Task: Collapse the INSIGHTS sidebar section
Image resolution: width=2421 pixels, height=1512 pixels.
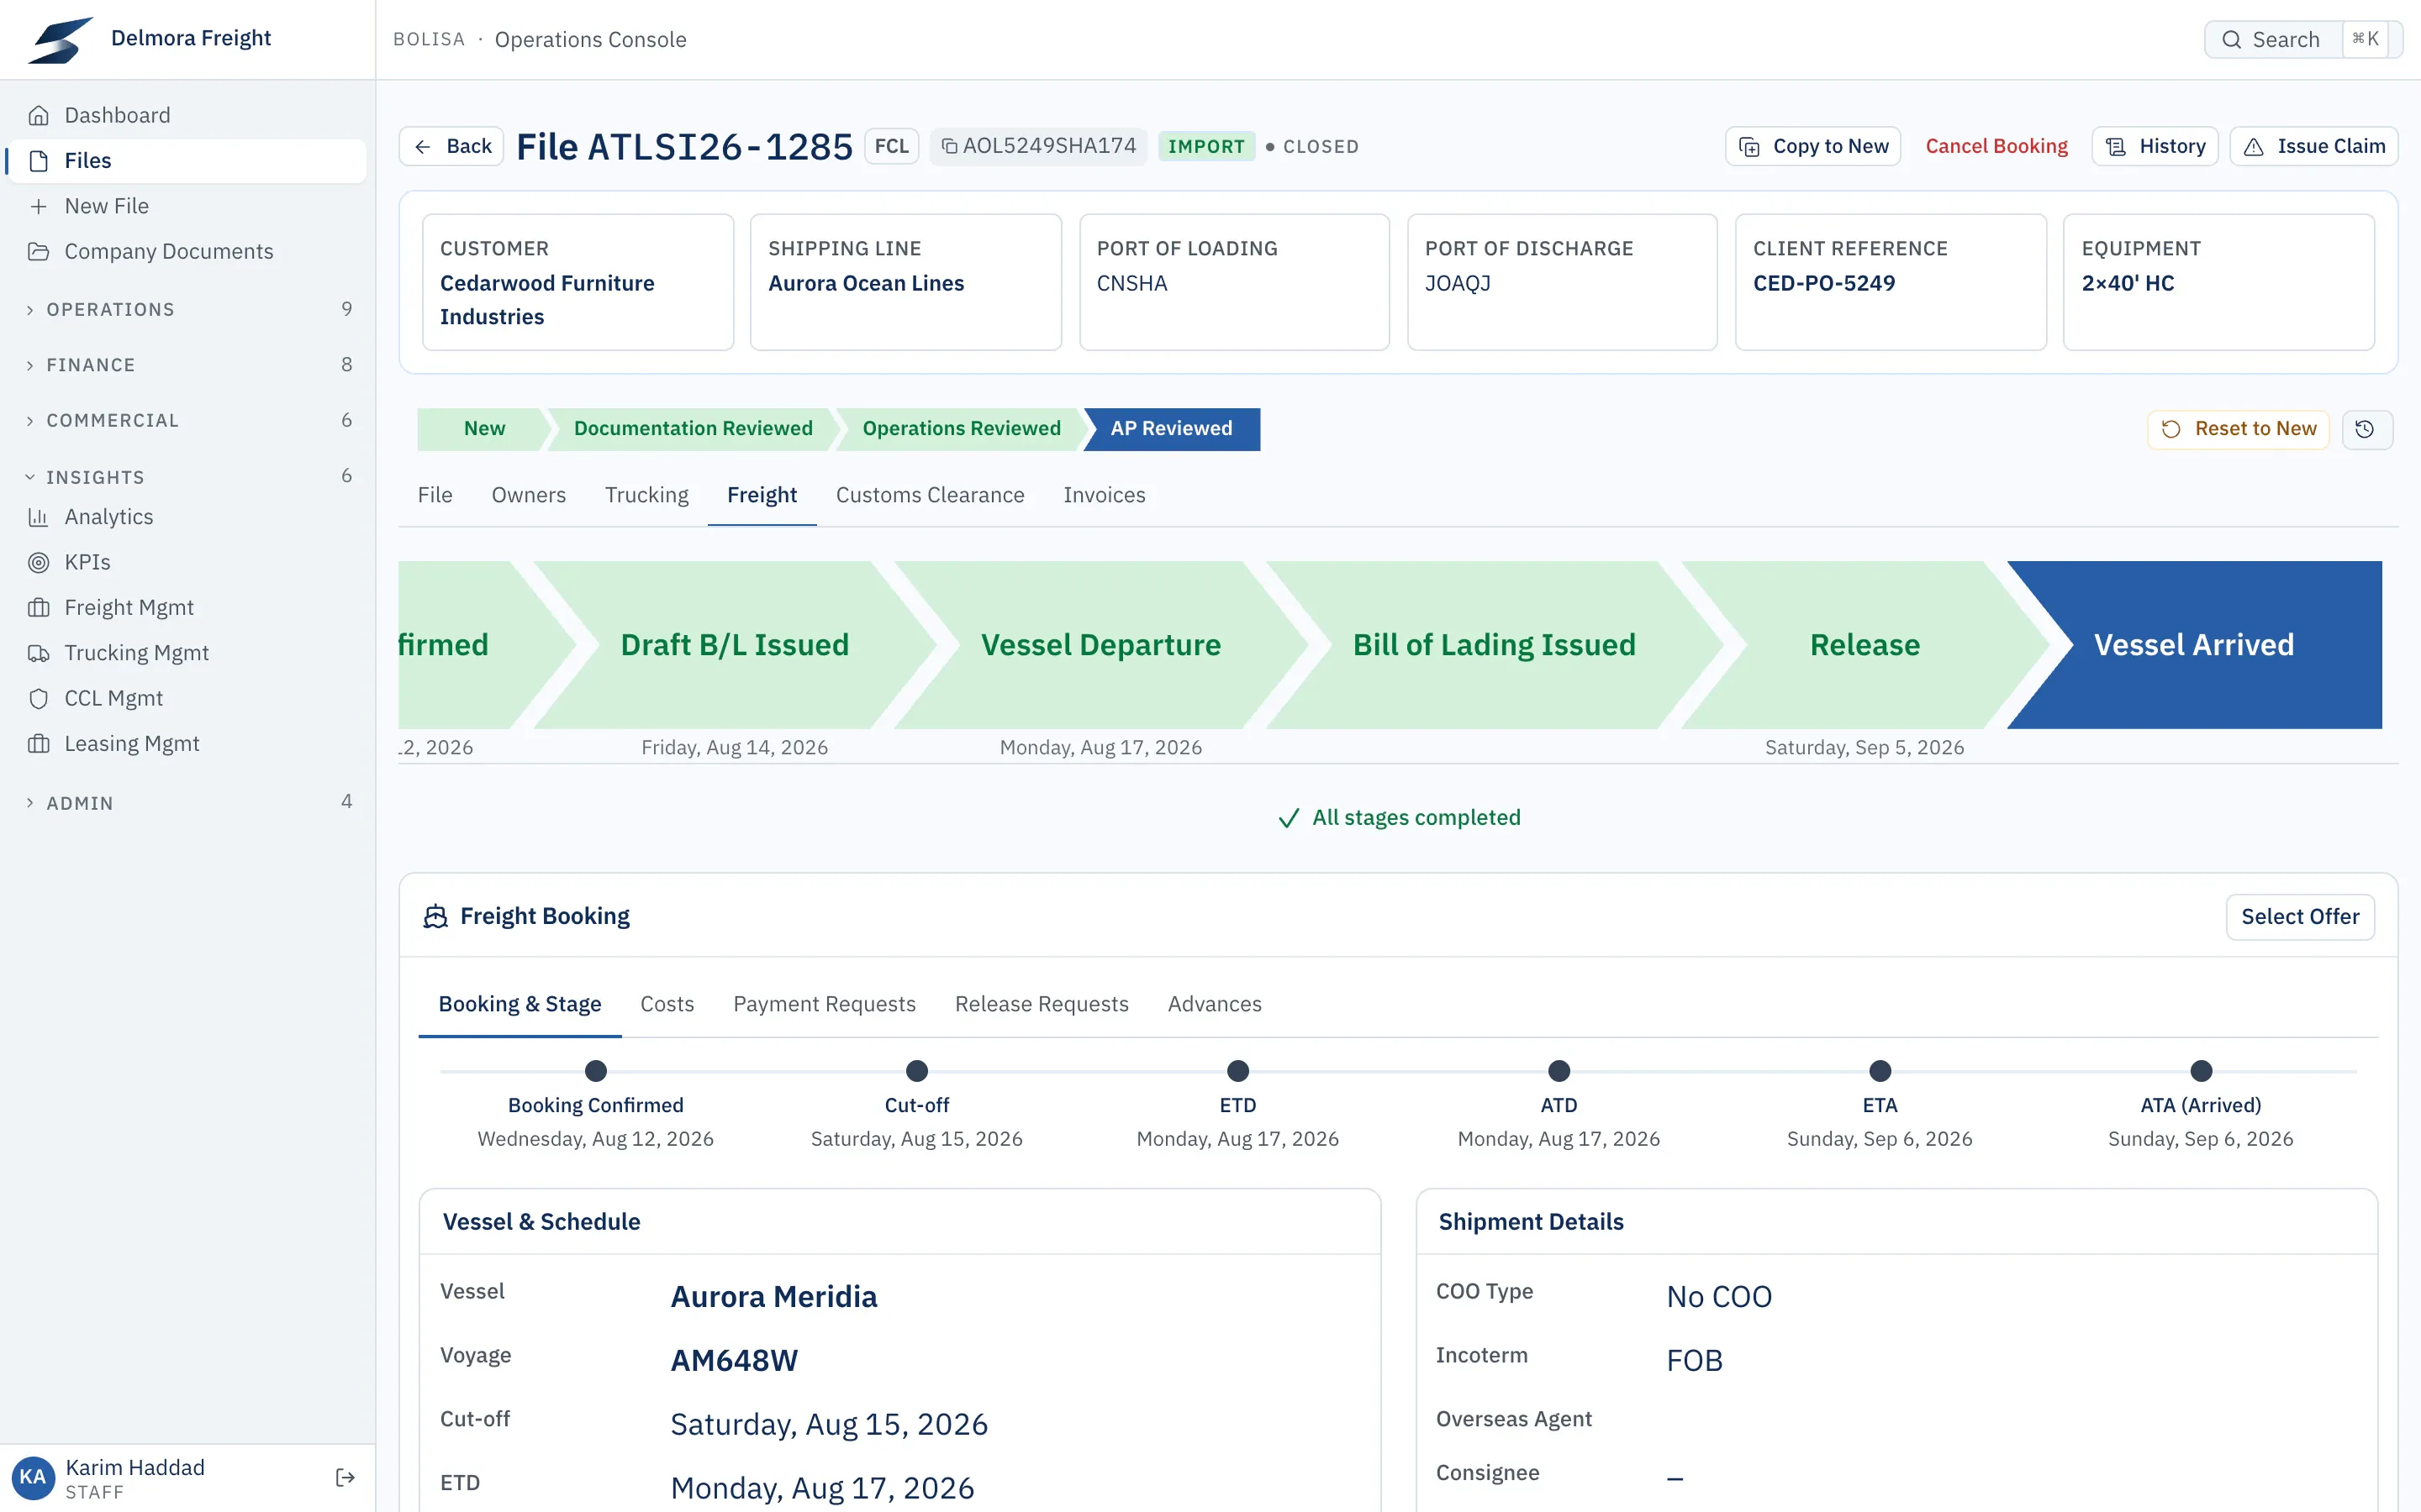Action: [x=187, y=477]
